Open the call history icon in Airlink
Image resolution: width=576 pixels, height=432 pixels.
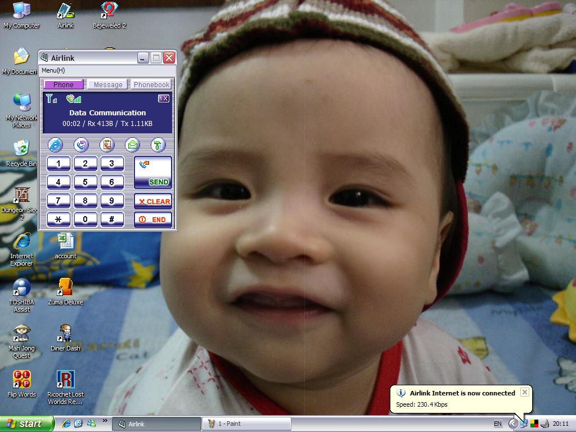(x=81, y=145)
